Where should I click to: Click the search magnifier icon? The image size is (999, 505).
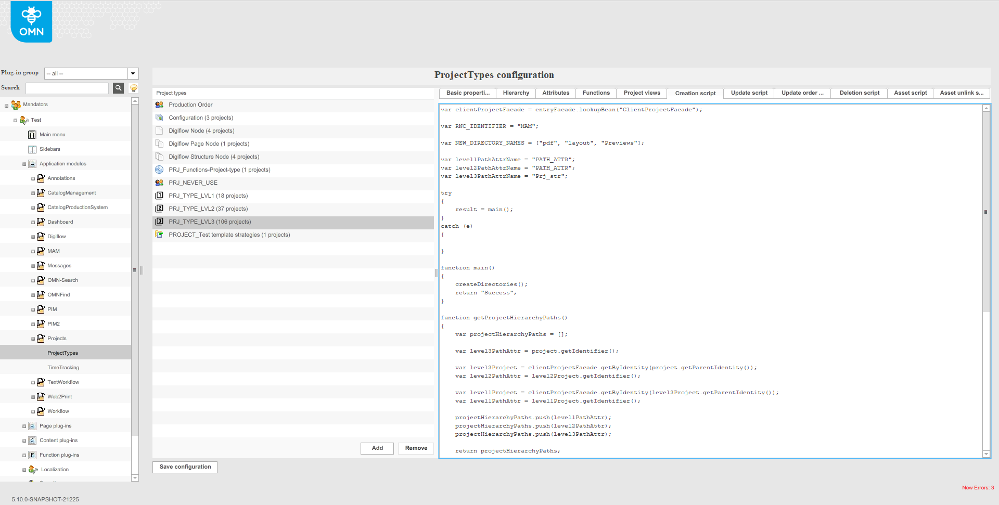coord(118,88)
